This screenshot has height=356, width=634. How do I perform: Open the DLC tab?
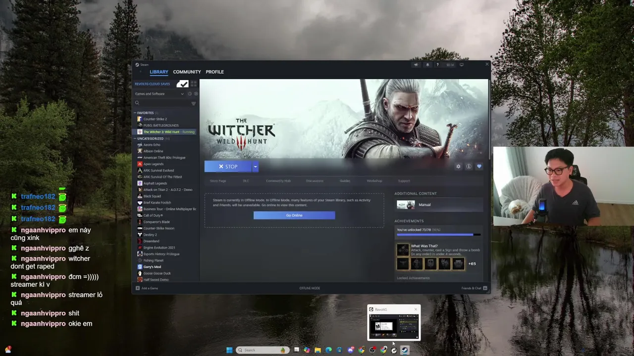click(246, 181)
